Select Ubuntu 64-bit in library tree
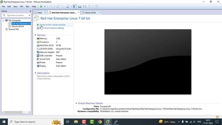Screen dimensions: 222x125 tap(18, 26)
